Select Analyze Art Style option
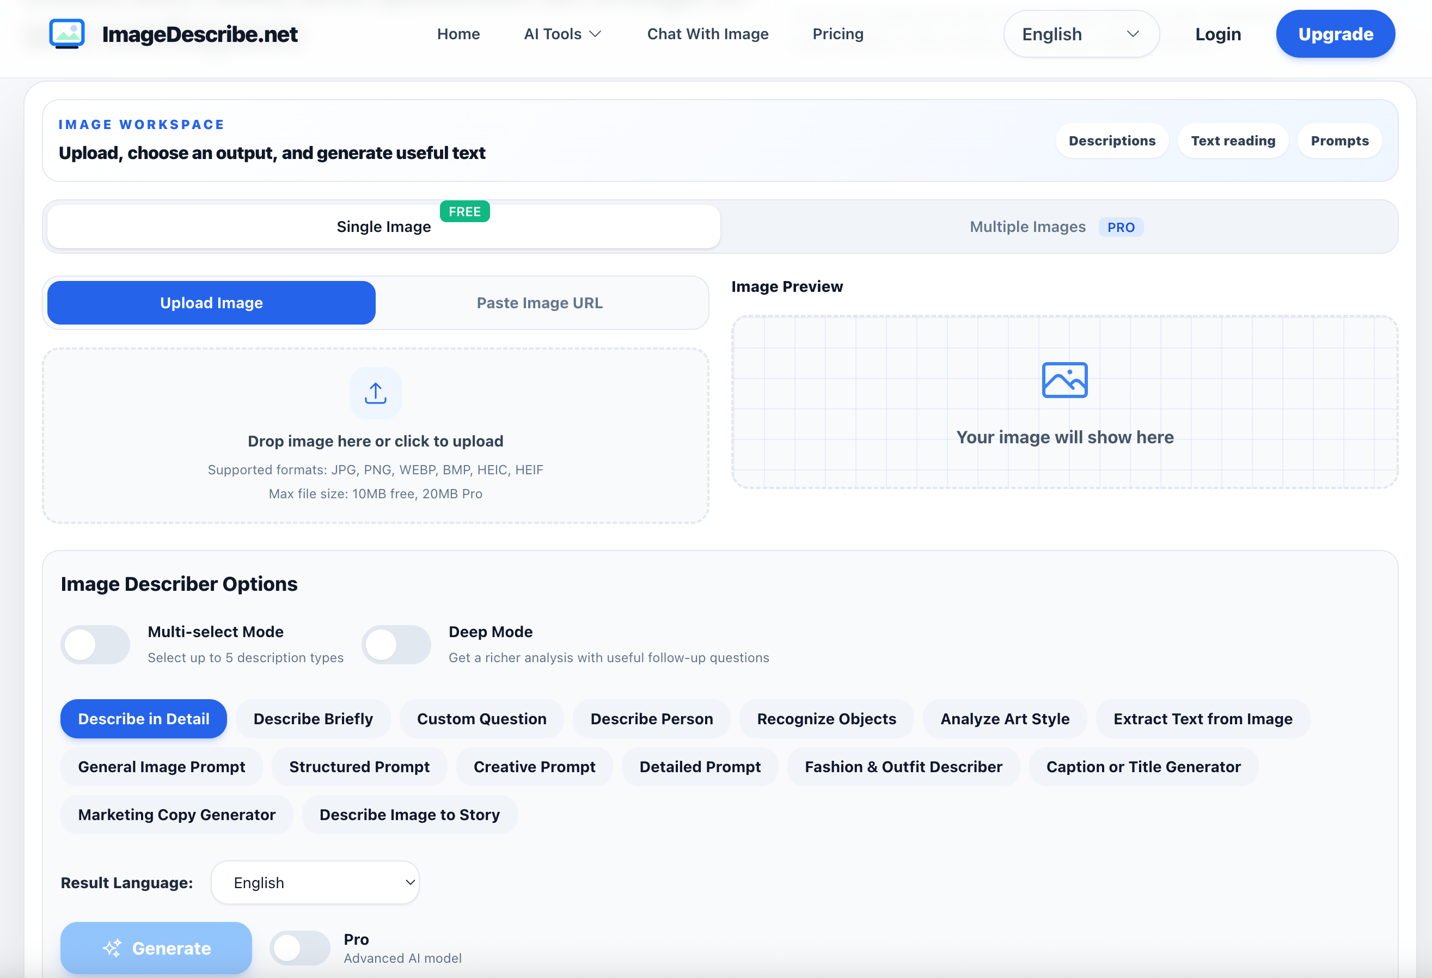The width and height of the screenshot is (1432, 978). (1005, 719)
